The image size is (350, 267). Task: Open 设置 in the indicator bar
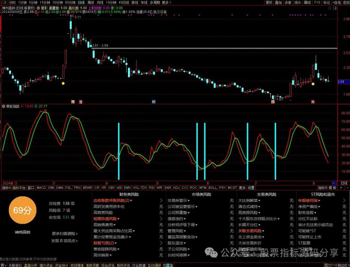(251, 188)
